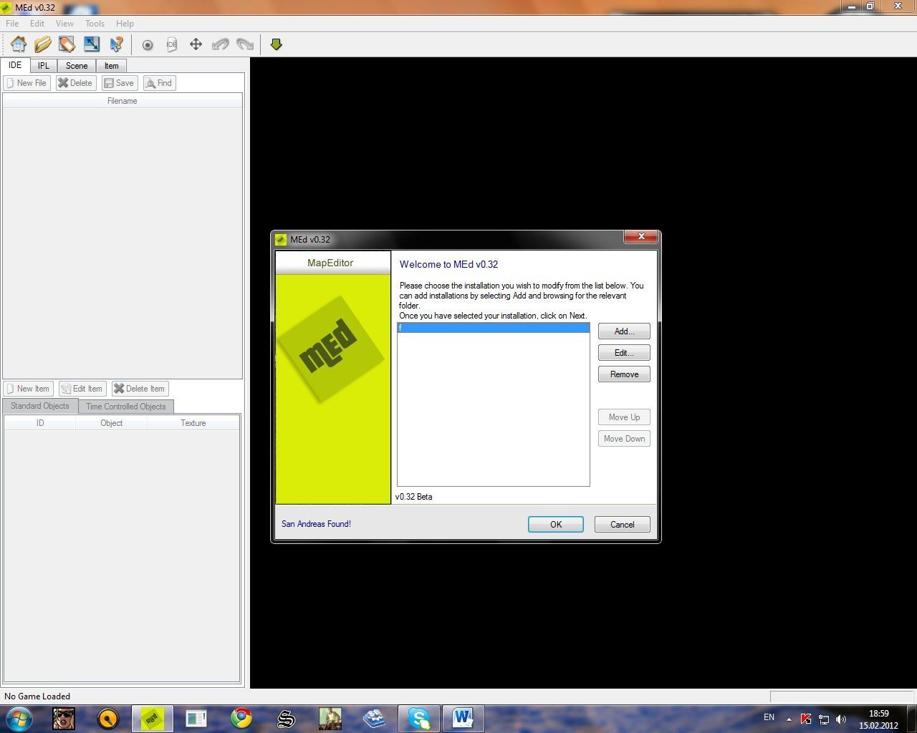Click the cursor with question mark icon
This screenshot has width=917, height=733.
pyautogui.click(x=116, y=44)
